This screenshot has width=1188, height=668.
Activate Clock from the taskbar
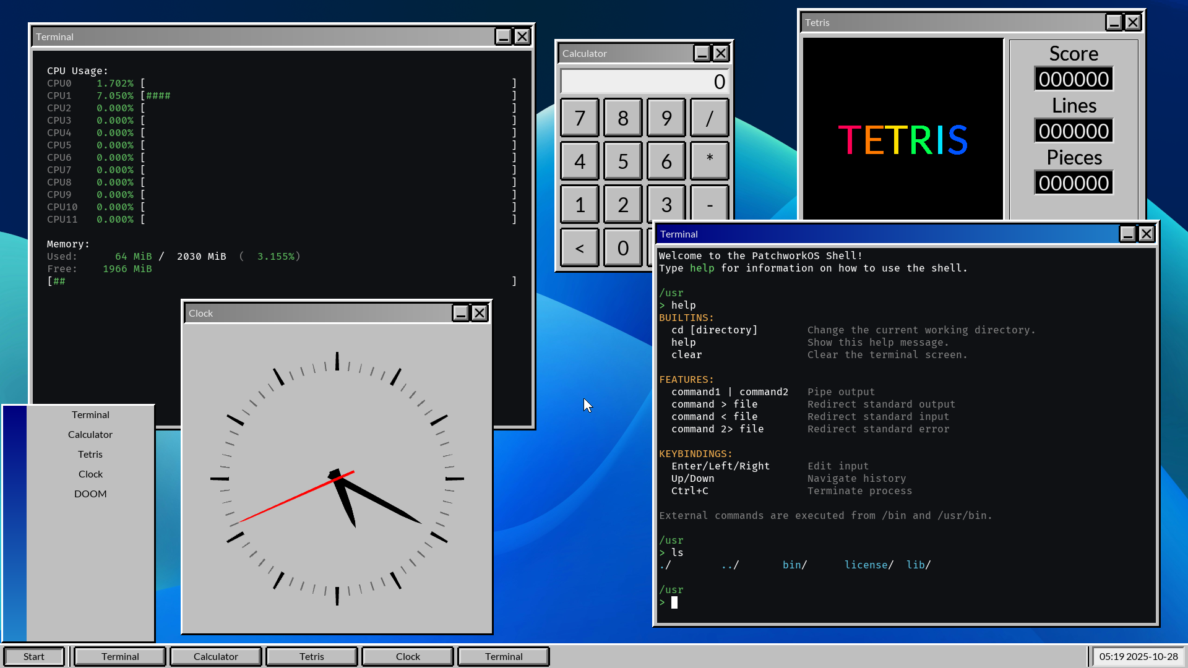[x=408, y=656]
